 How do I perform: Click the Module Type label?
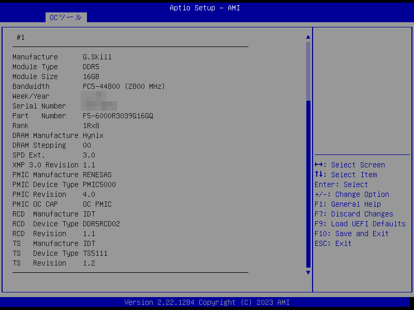(35, 67)
